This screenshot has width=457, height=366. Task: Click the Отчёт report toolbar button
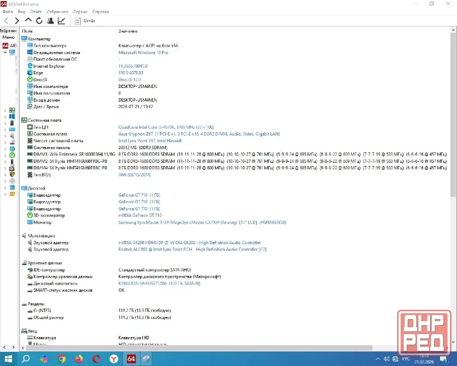(85, 21)
